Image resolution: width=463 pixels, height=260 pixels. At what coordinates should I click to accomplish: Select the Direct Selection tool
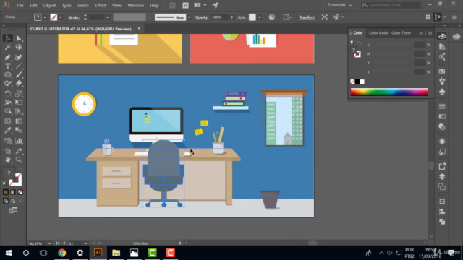click(x=19, y=38)
